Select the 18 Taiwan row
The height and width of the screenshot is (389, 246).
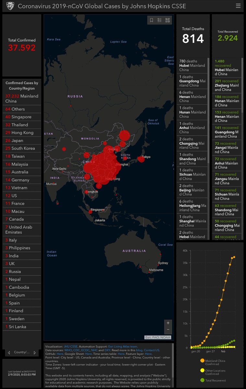point(22,156)
